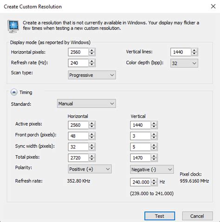Click the Horizontal pixels 2560 input field

(x=78, y=52)
